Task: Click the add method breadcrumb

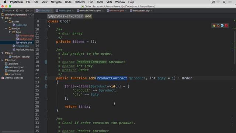Action: (x=88, y=16)
